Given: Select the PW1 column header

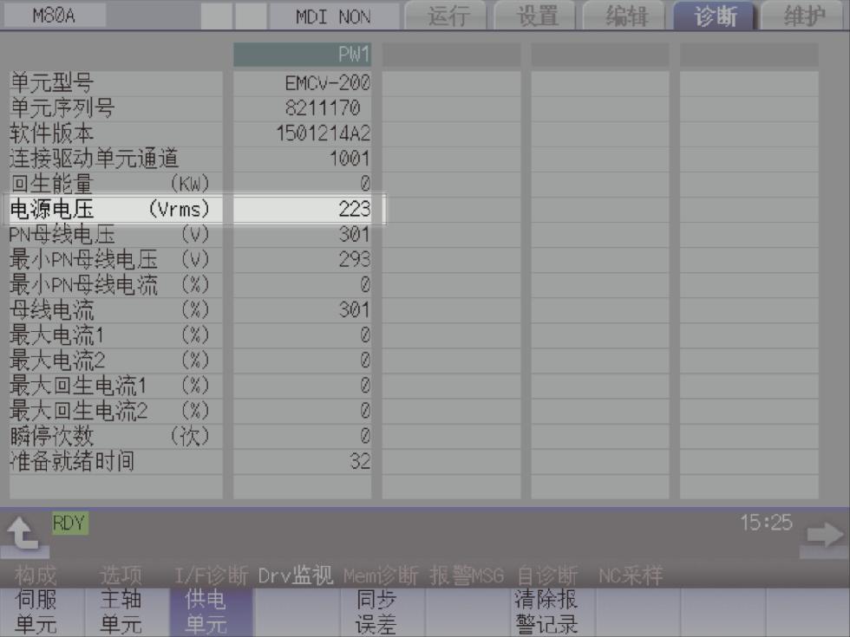Looking at the screenshot, I should click(302, 55).
